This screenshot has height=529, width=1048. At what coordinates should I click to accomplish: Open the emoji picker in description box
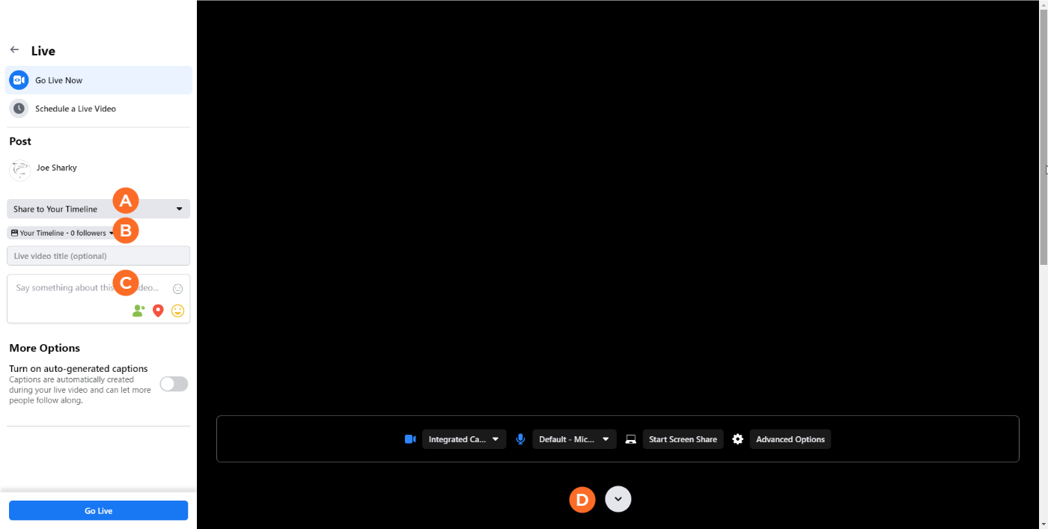[x=177, y=289]
